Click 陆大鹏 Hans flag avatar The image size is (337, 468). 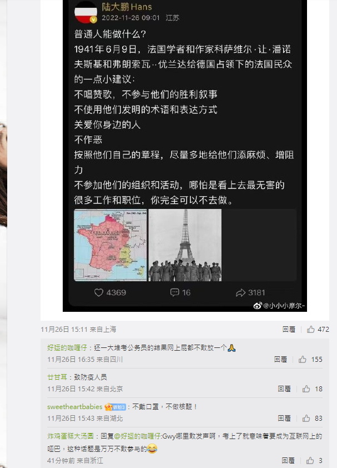pos(85,12)
